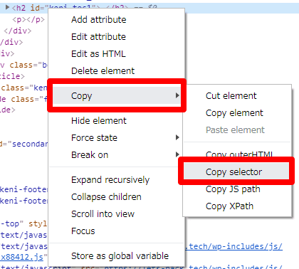Select Copy JS path option
The height and width of the screenshot is (269, 299).
(237, 189)
